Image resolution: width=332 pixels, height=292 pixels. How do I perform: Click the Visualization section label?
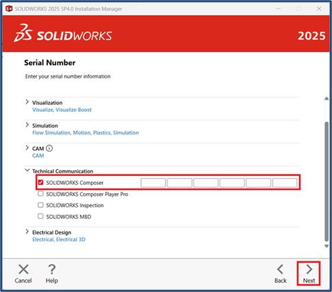[x=47, y=103]
